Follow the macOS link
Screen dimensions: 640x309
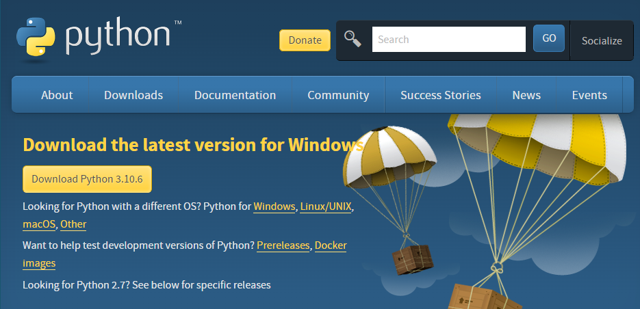39,224
